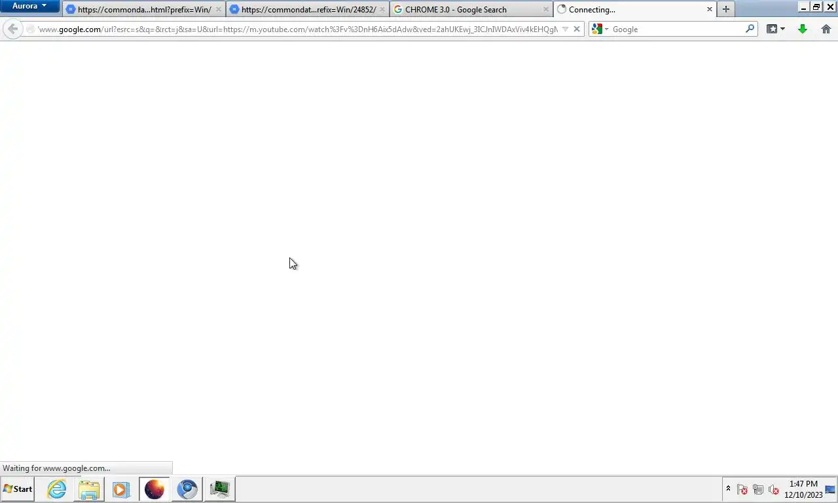
Task: Open the Chromium taskbar icon
Action: [187, 489]
